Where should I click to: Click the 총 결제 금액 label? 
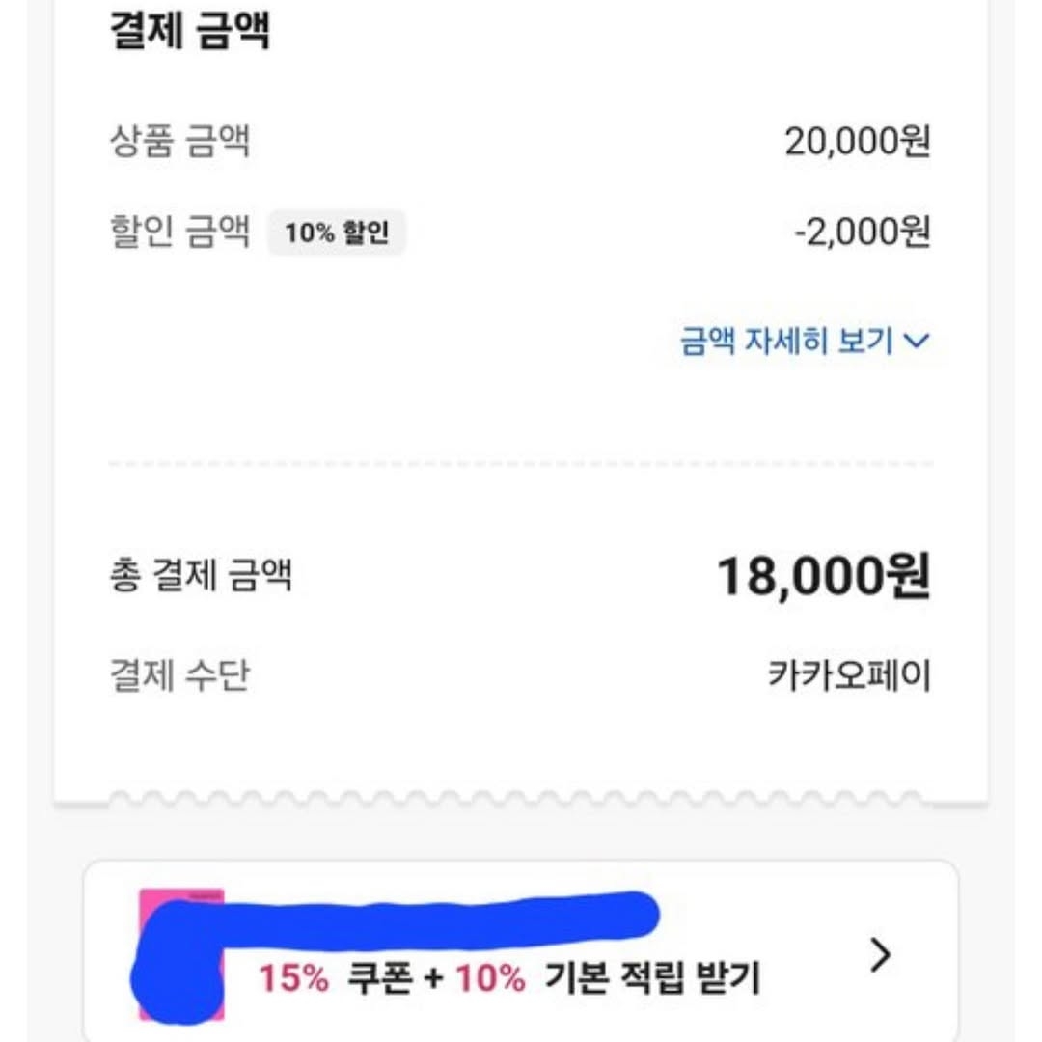coord(201,576)
